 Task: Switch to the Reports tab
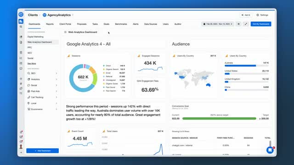tap(50, 24)
